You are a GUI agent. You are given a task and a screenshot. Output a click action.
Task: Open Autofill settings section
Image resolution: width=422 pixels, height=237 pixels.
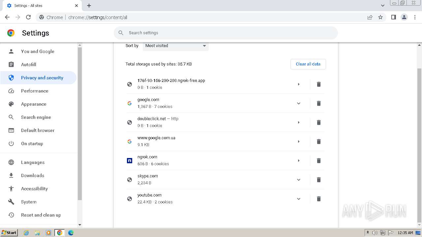tap(38, 65)
